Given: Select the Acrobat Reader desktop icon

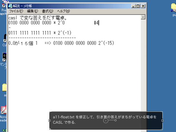Looking at the screenshot, I should [x=4, y=110].
